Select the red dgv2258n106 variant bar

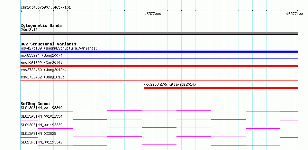[x=221, y=88]
